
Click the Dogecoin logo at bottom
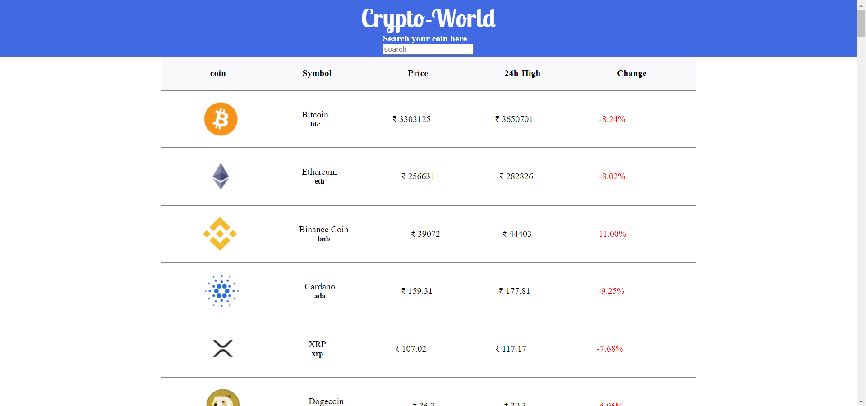(x=223, y=398)
